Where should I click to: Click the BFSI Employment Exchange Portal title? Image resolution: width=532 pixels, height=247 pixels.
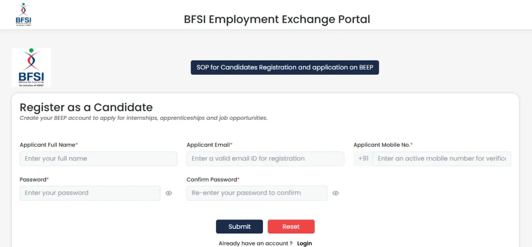coord(277,20)
